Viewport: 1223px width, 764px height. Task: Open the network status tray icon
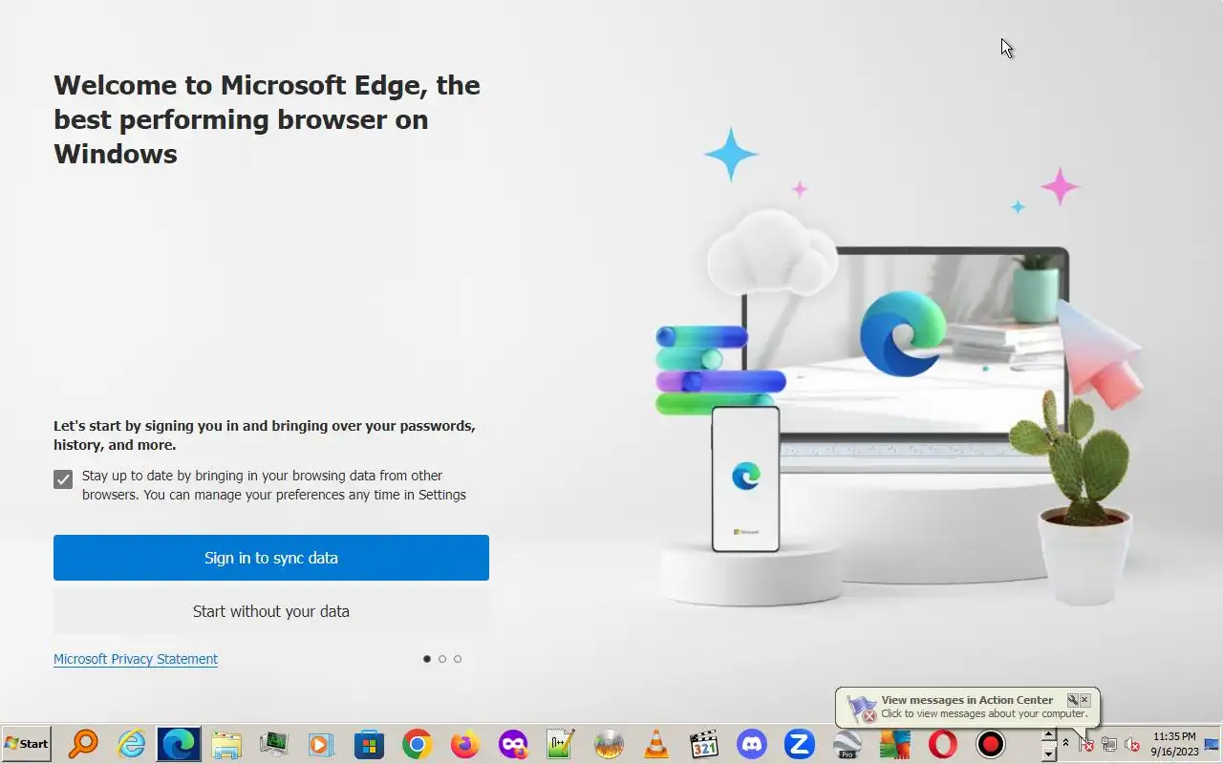coord(1109,744)
